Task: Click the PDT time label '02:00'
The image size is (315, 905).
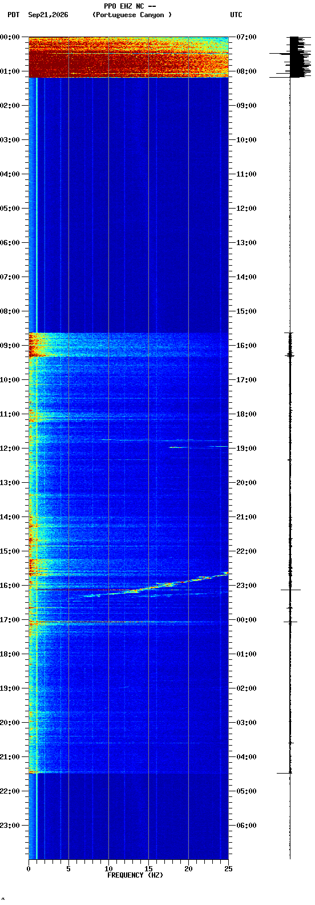Action: 10,106
